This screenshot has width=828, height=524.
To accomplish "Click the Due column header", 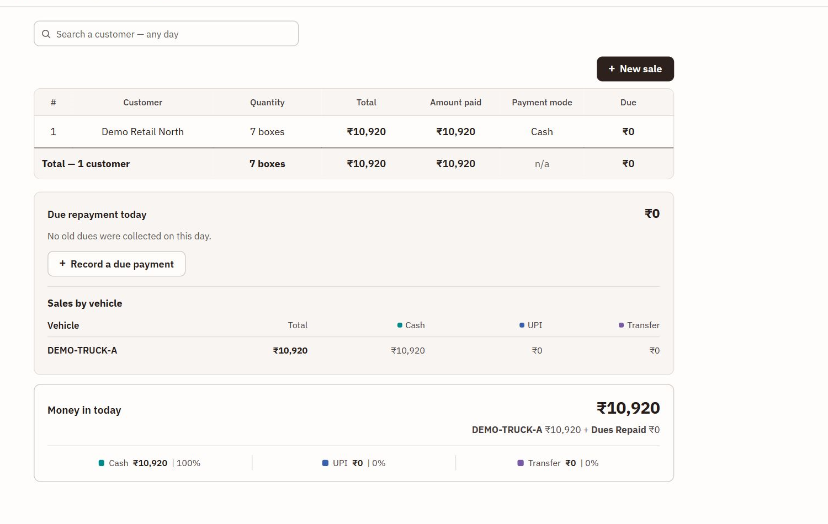I will 628,103.
